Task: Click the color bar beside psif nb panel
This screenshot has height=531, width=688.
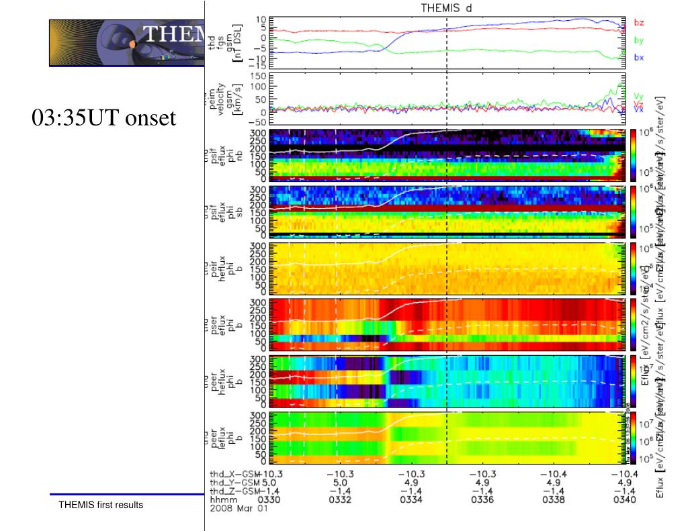Action: point(633,155)
